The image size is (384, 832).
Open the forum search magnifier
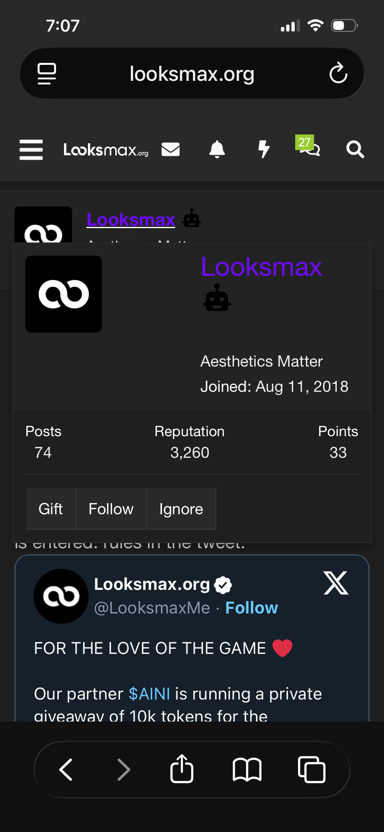355,150
